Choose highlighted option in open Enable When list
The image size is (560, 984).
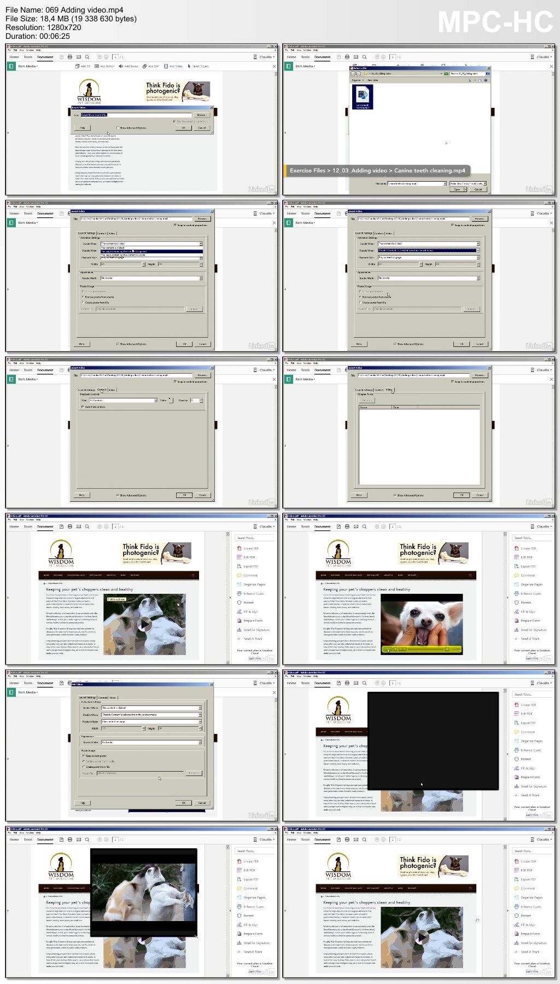coord(151,252)
